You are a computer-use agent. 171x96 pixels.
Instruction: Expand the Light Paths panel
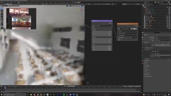[x=147, y=60]
